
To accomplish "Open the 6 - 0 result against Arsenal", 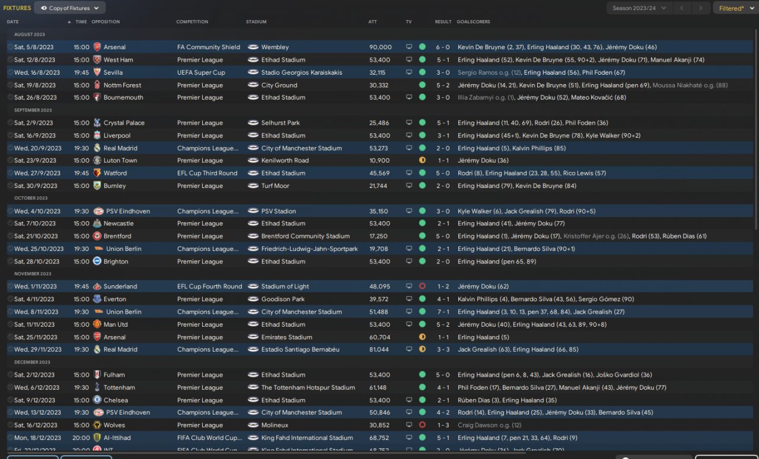I will point(443,47).
